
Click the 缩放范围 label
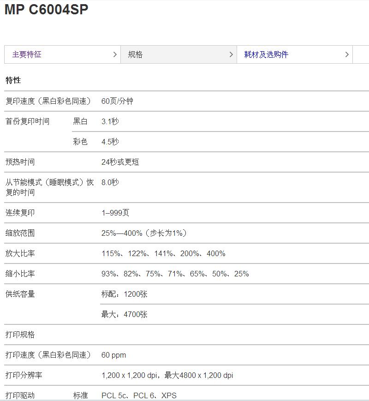[x=20, y=233]
